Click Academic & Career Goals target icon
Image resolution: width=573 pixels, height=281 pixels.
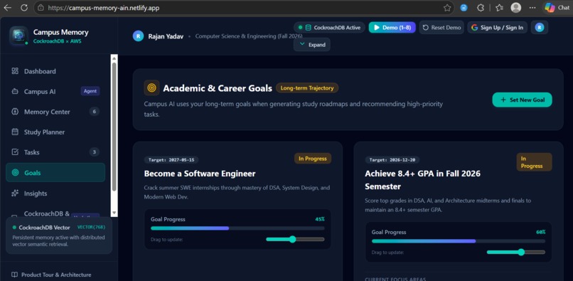pyautogui.click(x=151, y=88)
